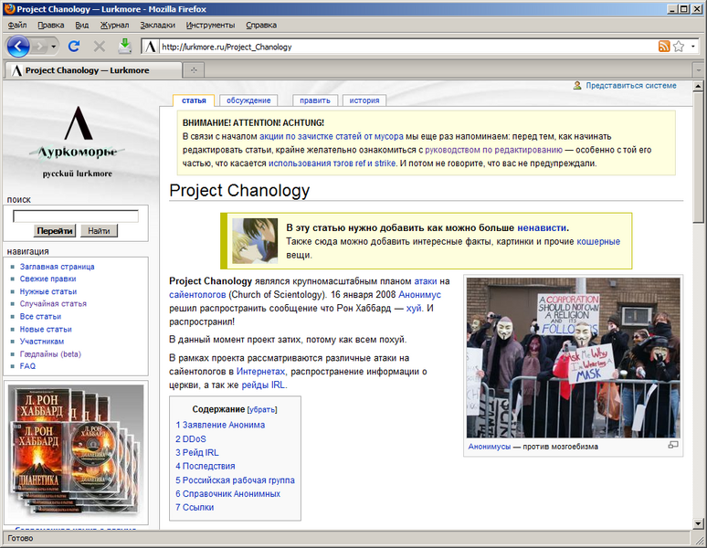The height and width of the screenshot is (548, 707).
Task: Open the Новые статьи link
Action: pos(46,329)
